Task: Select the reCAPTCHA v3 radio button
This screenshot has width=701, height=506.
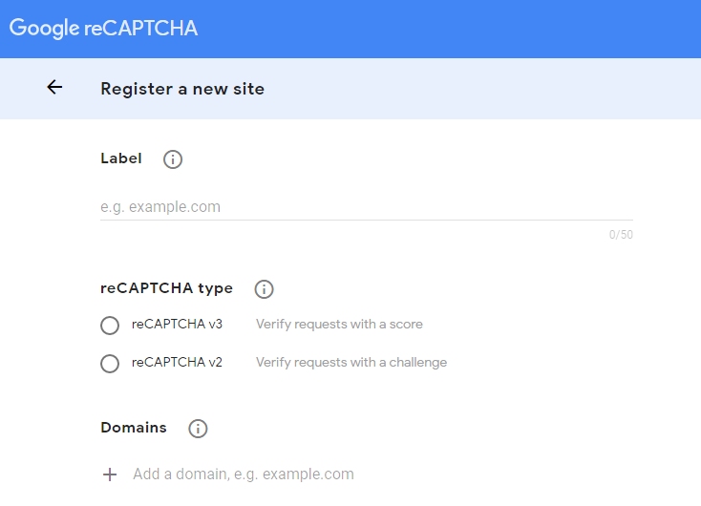Action: click(x=110, y=325)
